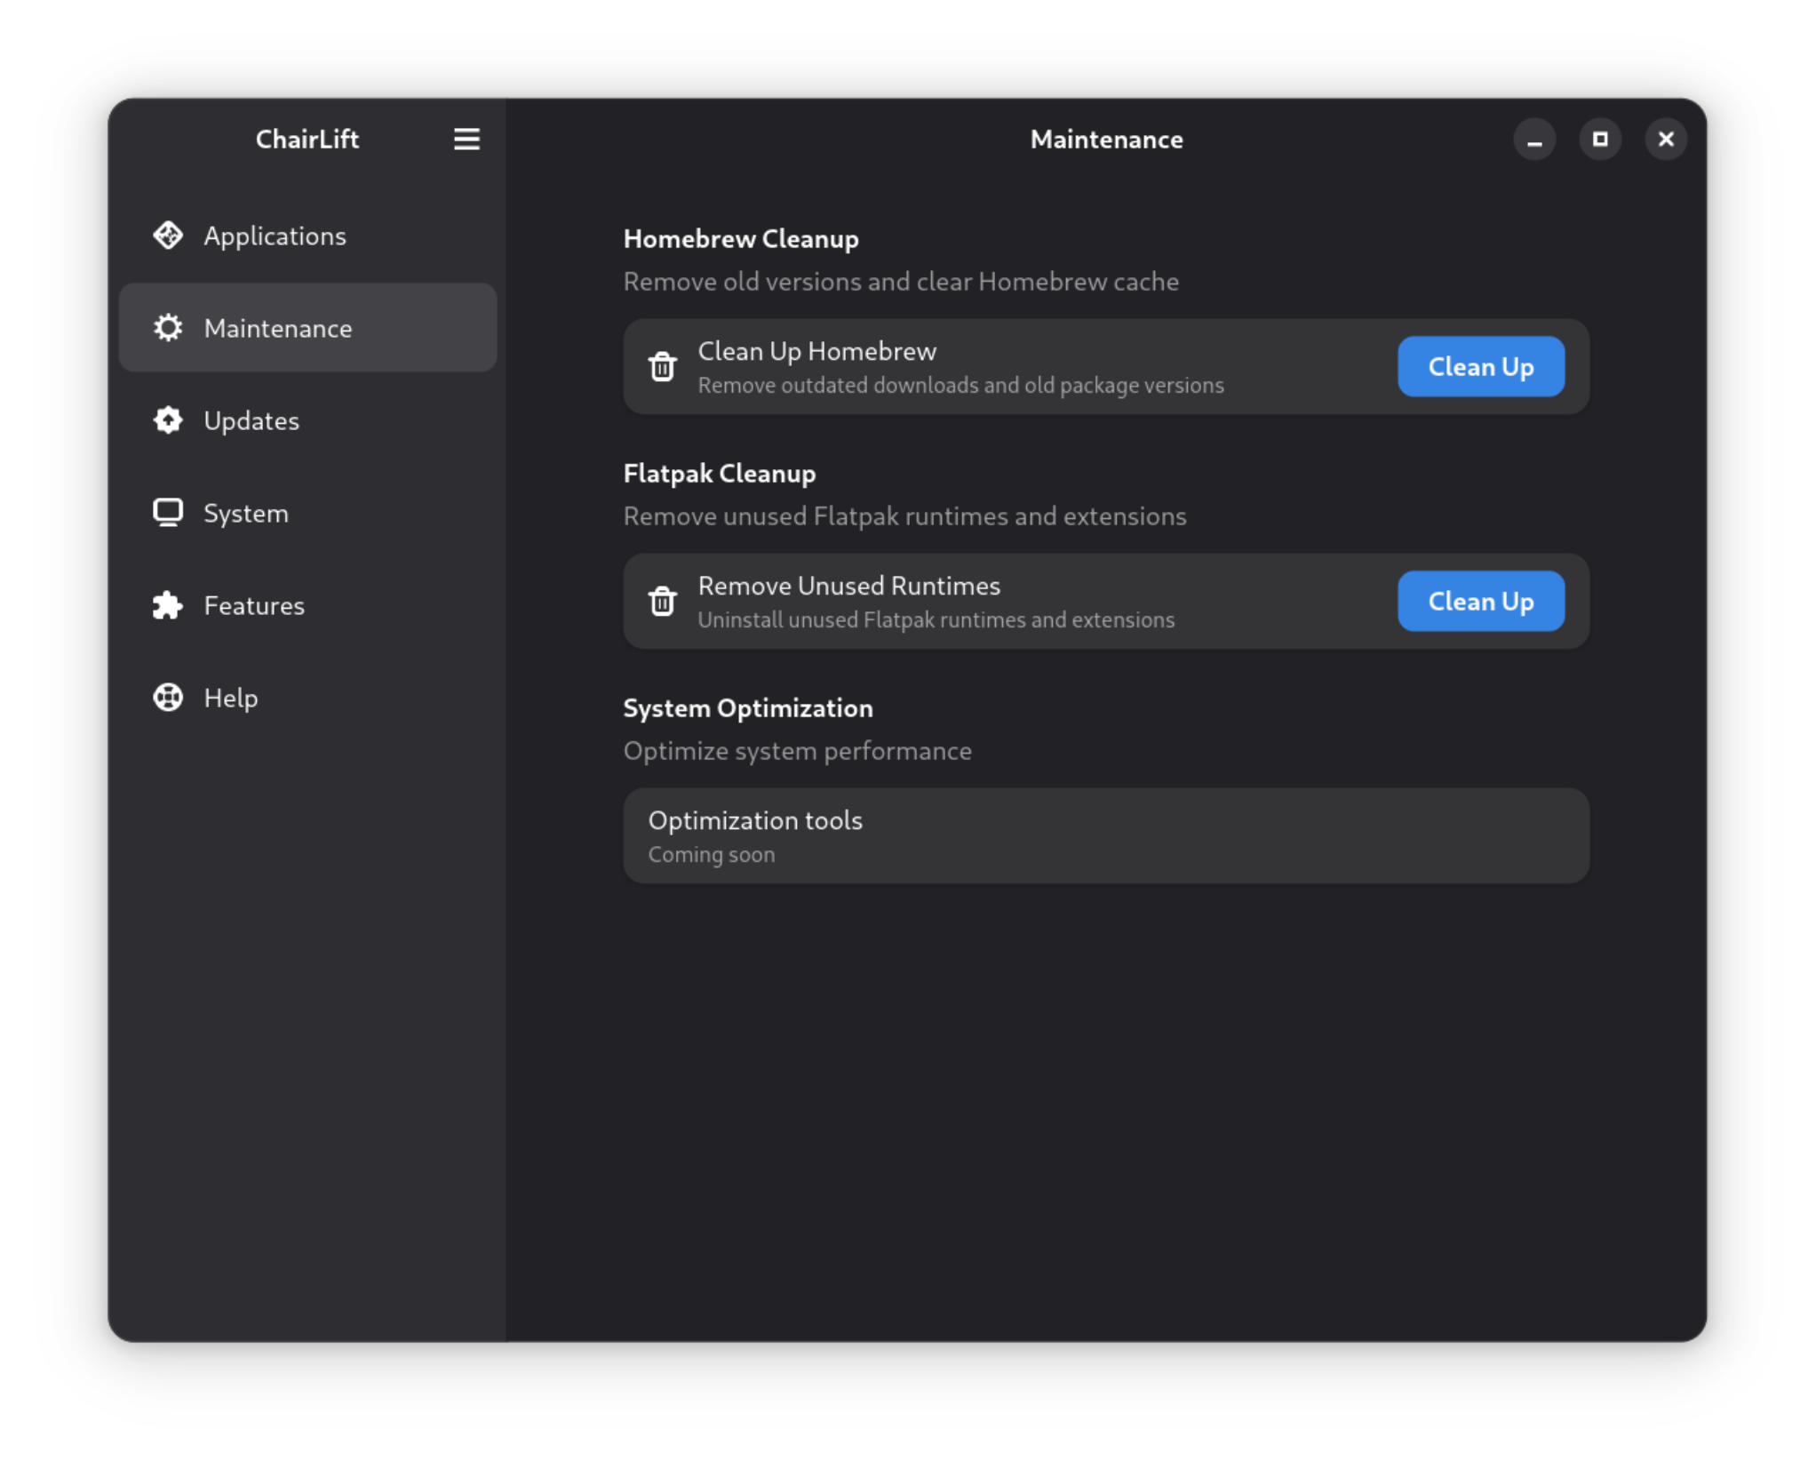Open the Features section
This screenshot has width=1816, height=1461.
coord(307,605)
